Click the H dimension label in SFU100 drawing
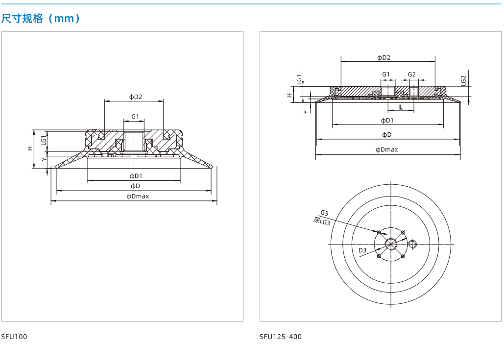This screenshot has width=504, height=344. (x=30, y=148)
